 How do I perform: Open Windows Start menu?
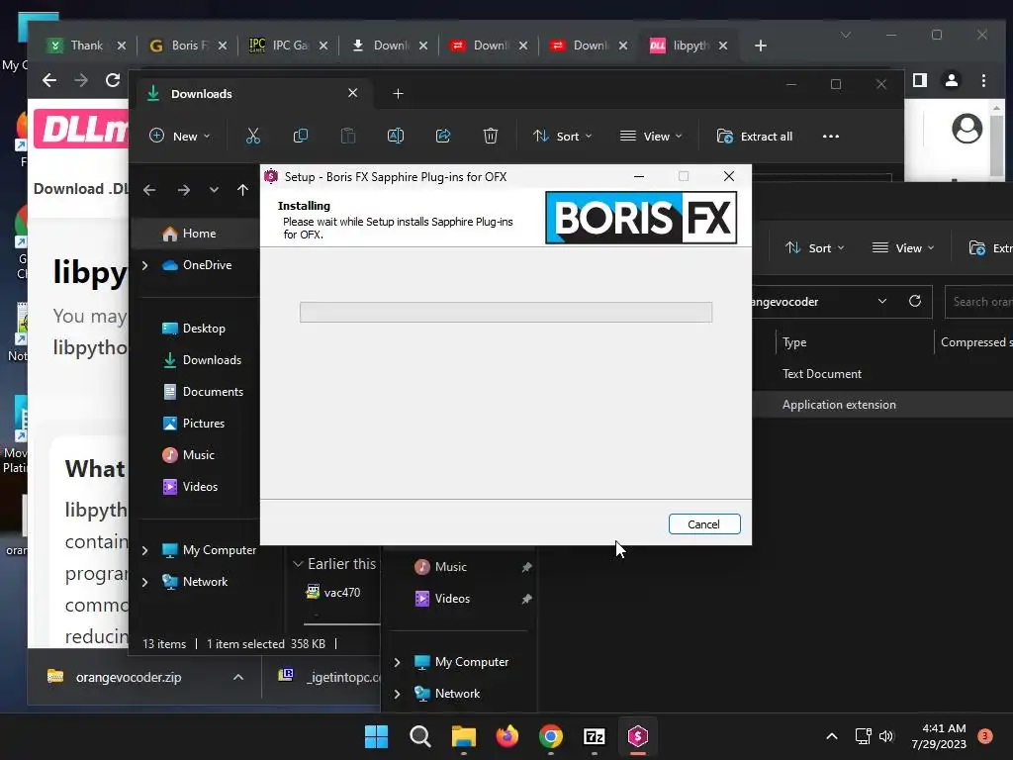[x=376, y=736]
